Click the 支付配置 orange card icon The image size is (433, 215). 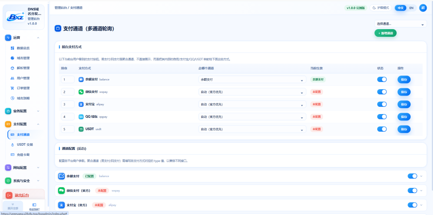tap(8, 124)
